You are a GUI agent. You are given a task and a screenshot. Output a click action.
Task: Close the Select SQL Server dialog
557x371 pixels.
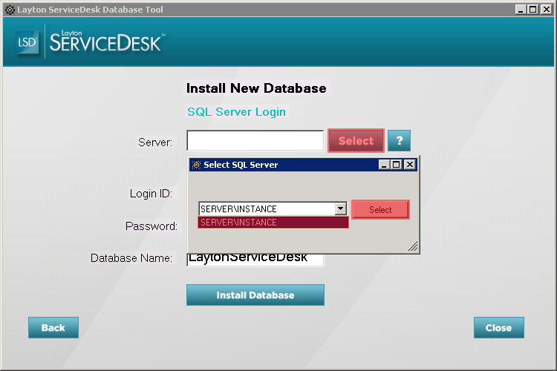click(410, 165)
